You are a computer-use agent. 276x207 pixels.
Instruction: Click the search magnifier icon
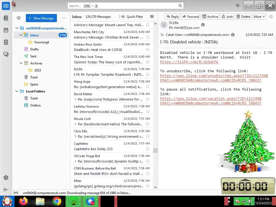[x=180, y=6]
